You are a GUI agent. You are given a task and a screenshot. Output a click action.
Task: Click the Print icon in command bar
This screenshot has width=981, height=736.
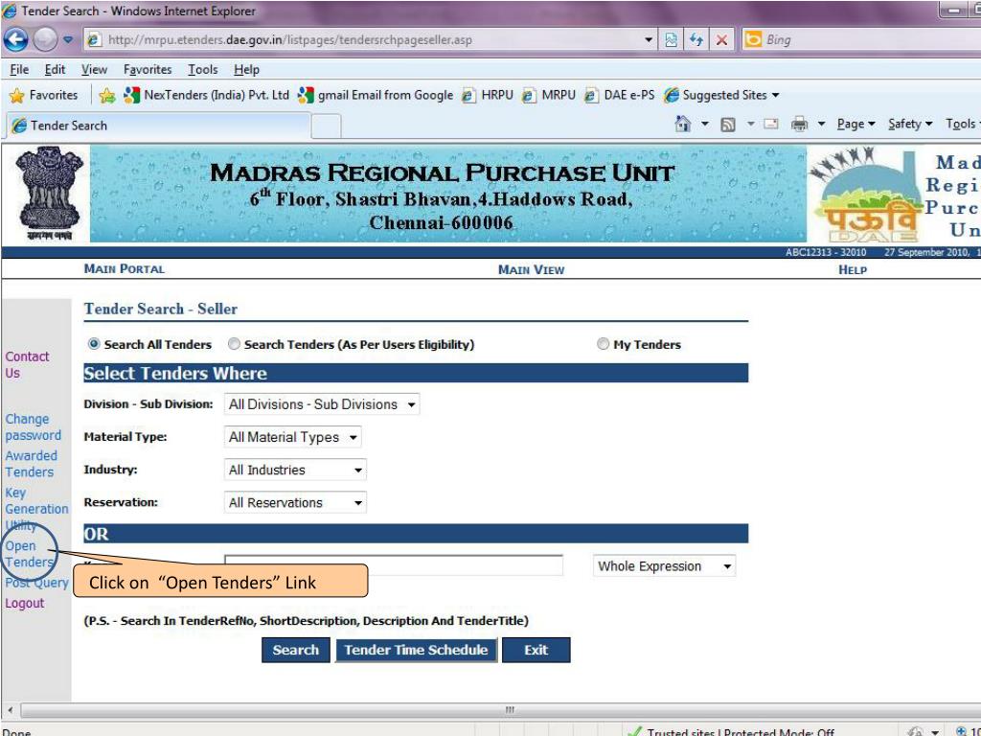(801, 125)
